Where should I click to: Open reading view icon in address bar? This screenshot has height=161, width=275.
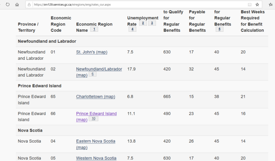point(249,5)
